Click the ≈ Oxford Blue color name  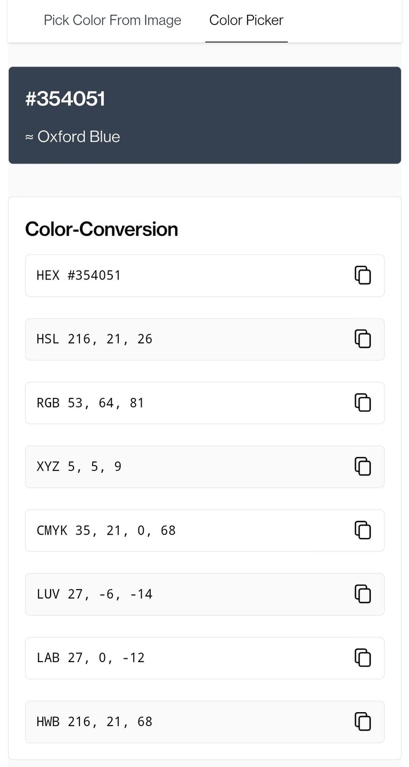pyautogui.click(x=73, y=137)
